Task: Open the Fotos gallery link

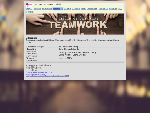Action: [x=84, y=9]
